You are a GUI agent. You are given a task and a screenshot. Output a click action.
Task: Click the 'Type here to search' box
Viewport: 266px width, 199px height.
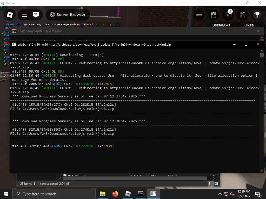[x=54, y=194]
